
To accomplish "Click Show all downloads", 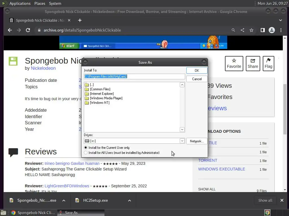I will (265, 200).
